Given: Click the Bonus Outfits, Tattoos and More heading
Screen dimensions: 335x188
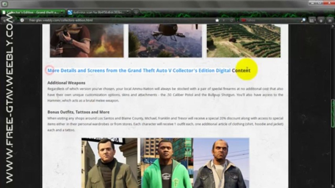Looking at the screenshot, I should [79, 112].
